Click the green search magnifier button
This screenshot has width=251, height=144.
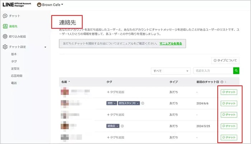coord(236,71)
